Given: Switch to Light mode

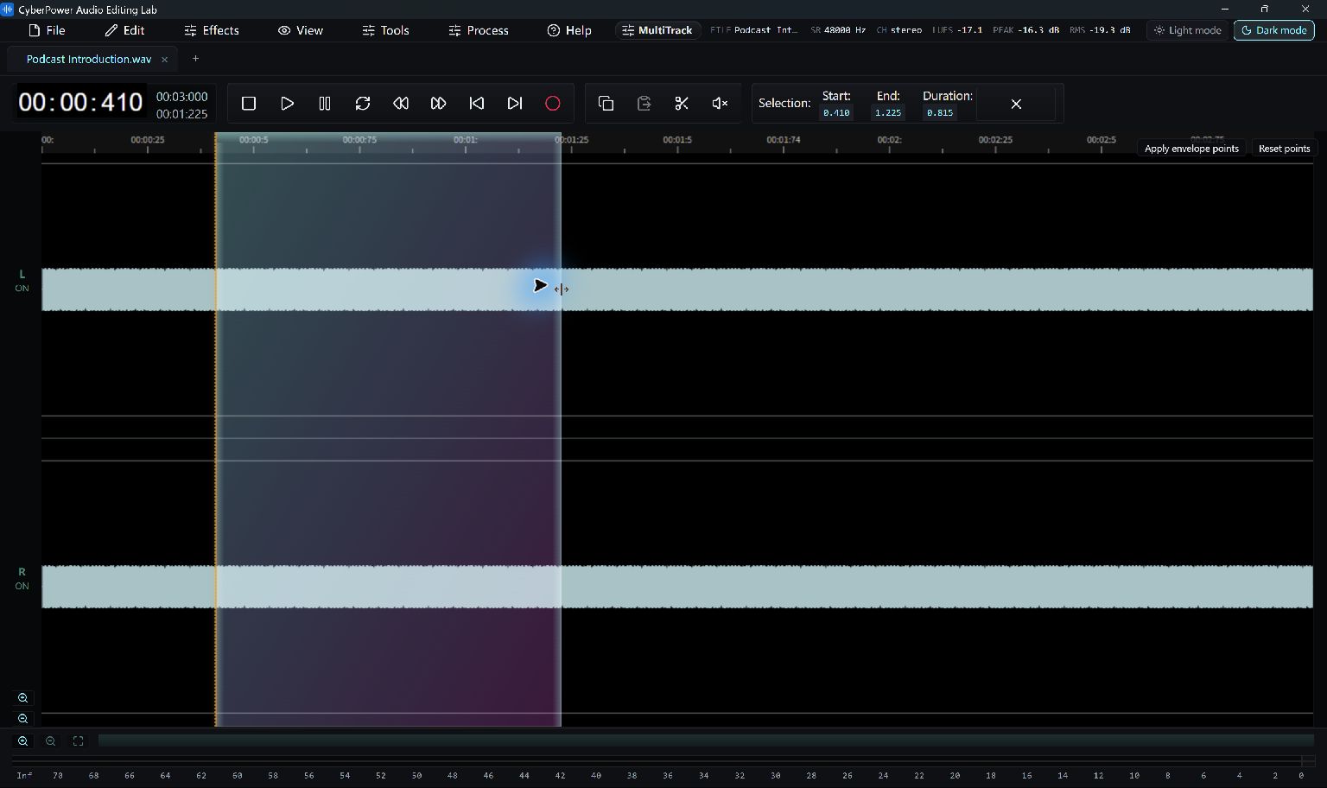Looking at the screenshot, I should 1188,30.
